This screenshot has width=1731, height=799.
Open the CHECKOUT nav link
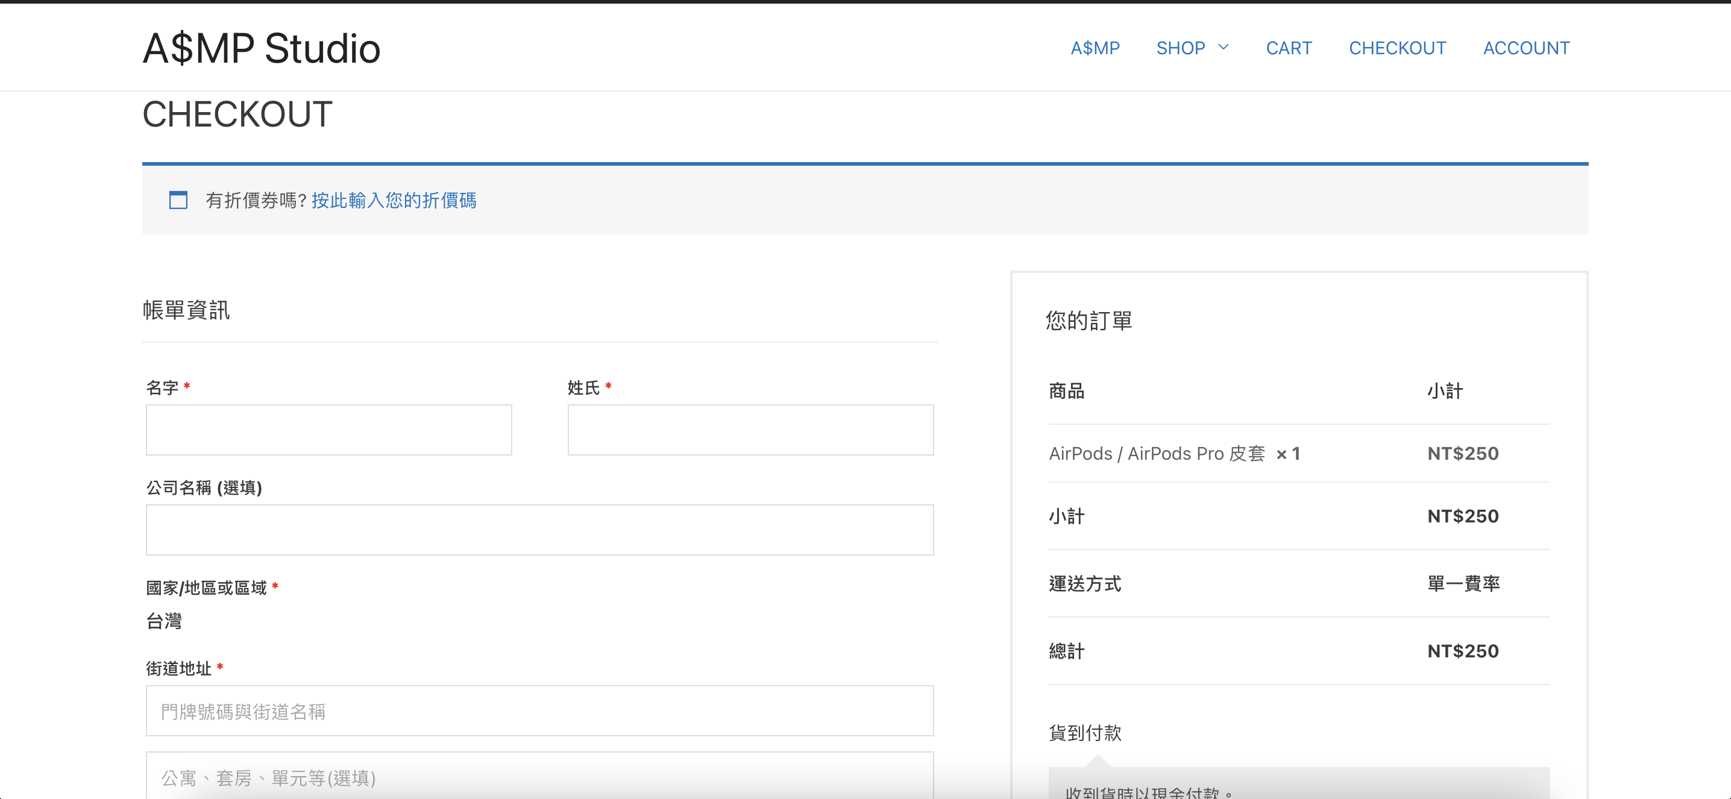[x=1397, y=48]
